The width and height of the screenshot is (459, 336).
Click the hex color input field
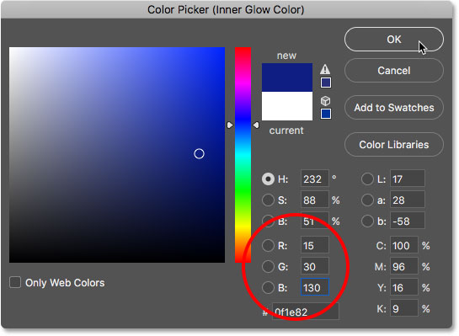click(x=306, y=312)
